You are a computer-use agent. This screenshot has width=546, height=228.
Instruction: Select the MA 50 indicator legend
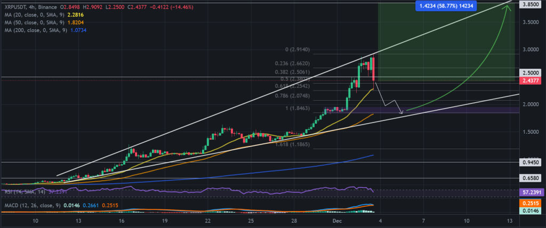click(44, 23)
